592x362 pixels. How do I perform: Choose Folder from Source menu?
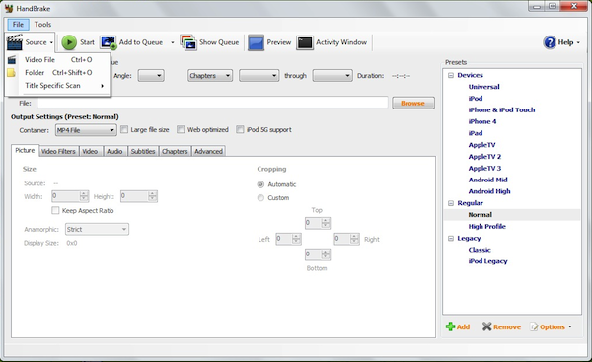click(58, 72)
